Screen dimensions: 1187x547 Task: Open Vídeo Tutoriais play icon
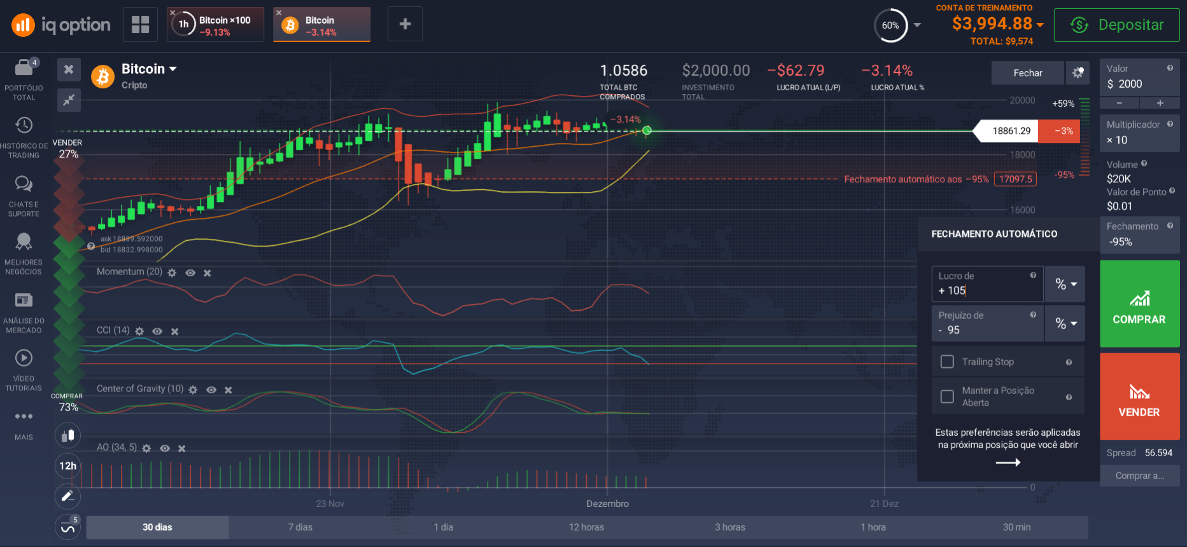tap(24, 358)
